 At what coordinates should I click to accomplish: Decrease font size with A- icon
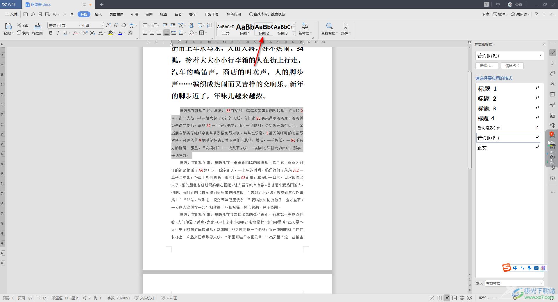[x=116, y=25]
